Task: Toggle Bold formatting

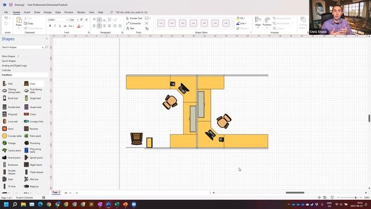Action: pos(50,26)
